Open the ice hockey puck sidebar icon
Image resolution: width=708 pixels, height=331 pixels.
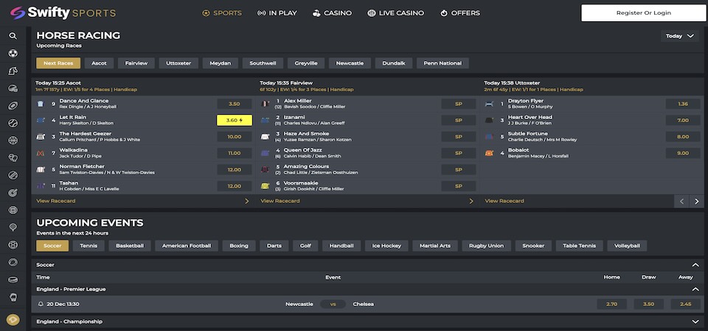click(13, 280)
